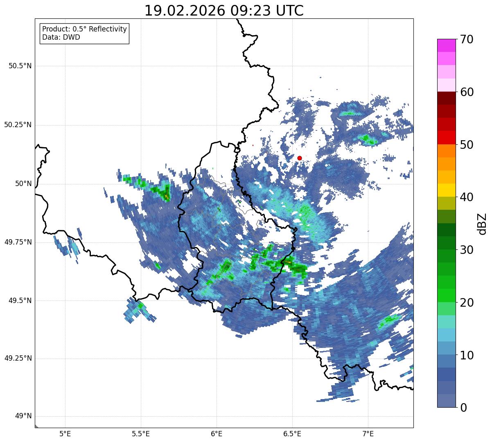Click the '49.25°N' latitude label
Image resolution: width=492 pixels, height=442 pixels.
point(18,359)
